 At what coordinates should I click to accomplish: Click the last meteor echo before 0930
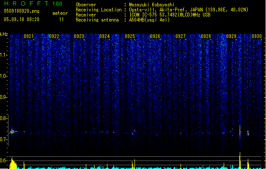click(248, 133)
